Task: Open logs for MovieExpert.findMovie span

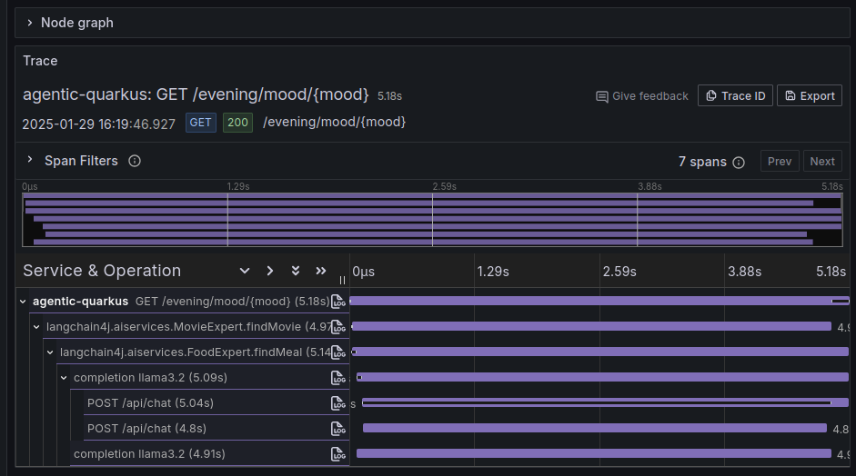Action: (x=338, y=327)
